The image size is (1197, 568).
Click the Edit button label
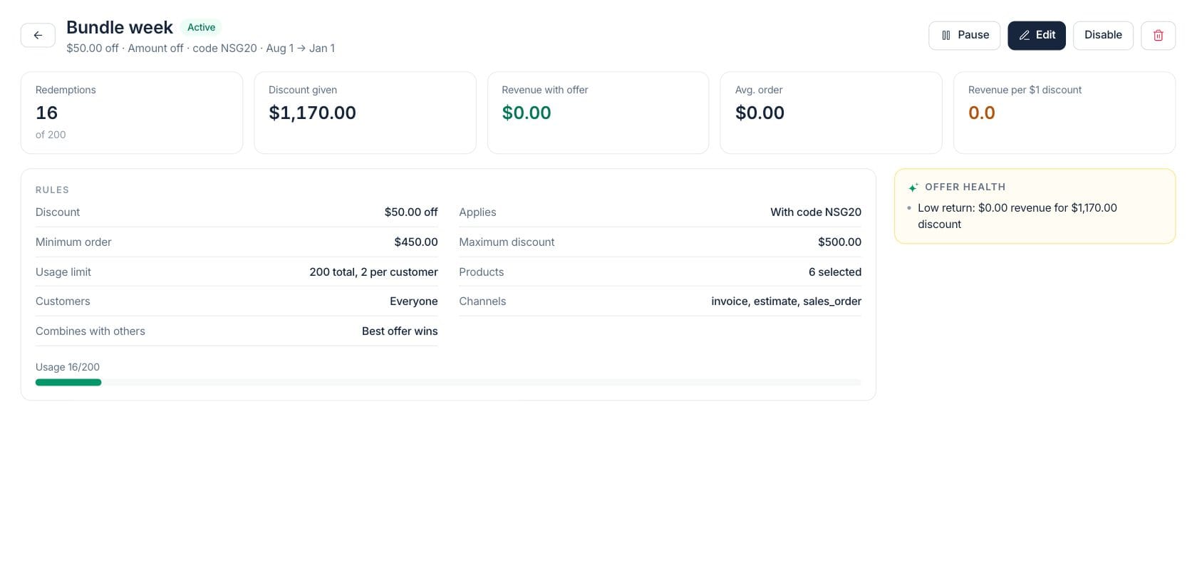click(x=1045, y=35)
